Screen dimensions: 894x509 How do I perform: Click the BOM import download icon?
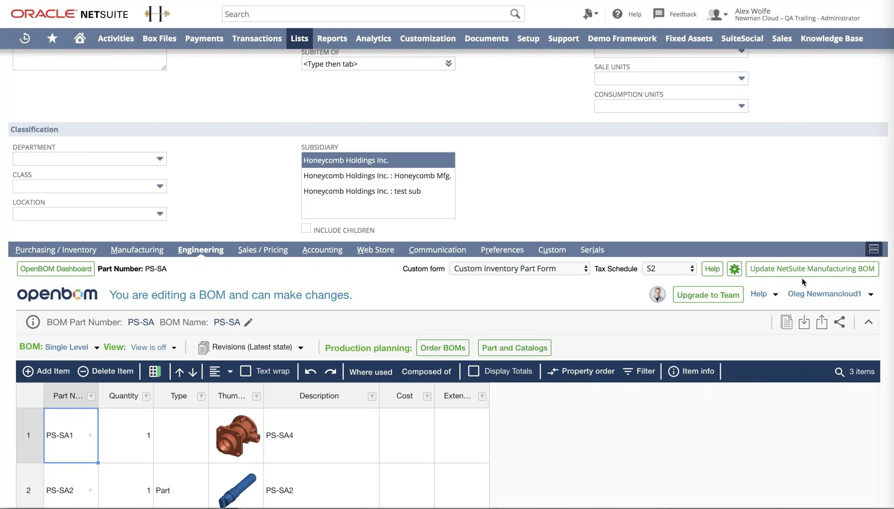click(x=804, y=322)
